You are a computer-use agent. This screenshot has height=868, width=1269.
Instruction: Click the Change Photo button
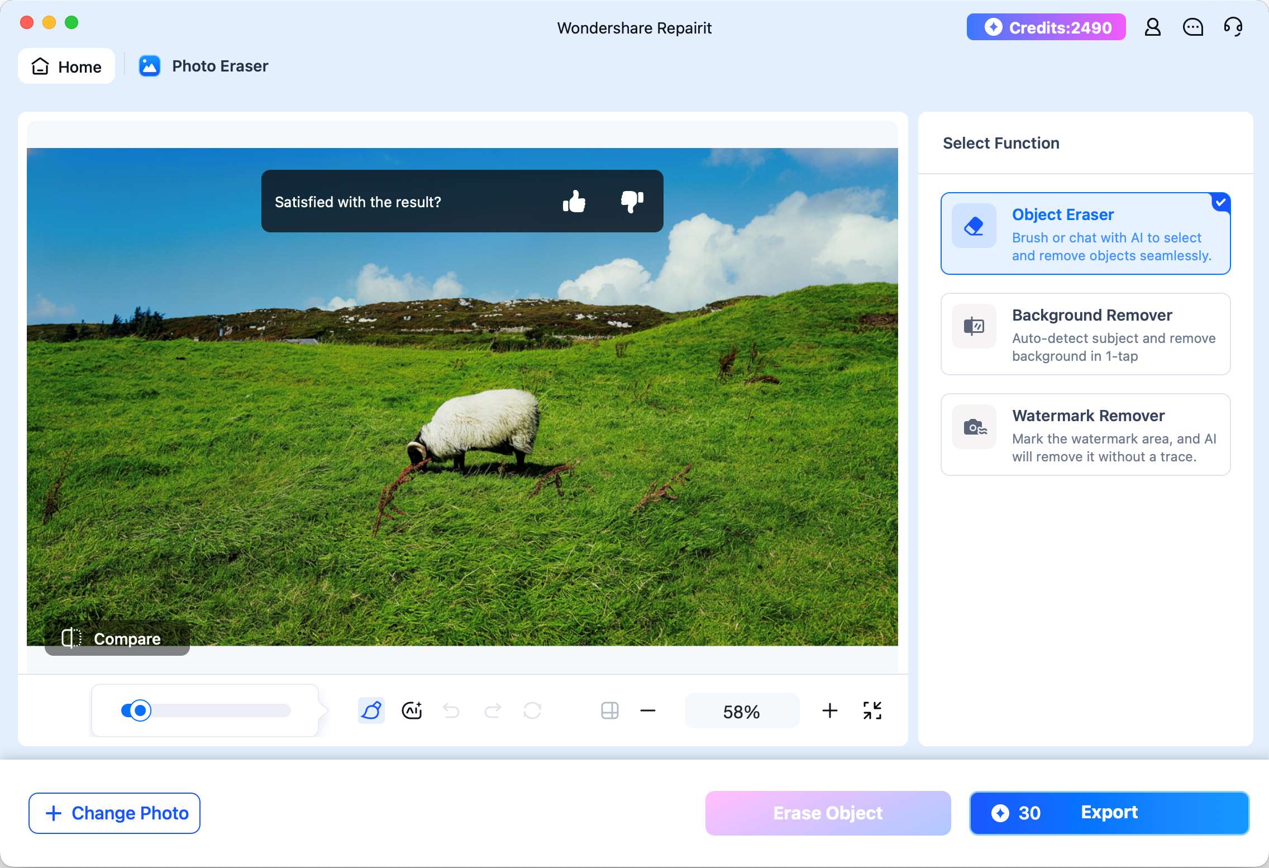(x=115, y=813)
